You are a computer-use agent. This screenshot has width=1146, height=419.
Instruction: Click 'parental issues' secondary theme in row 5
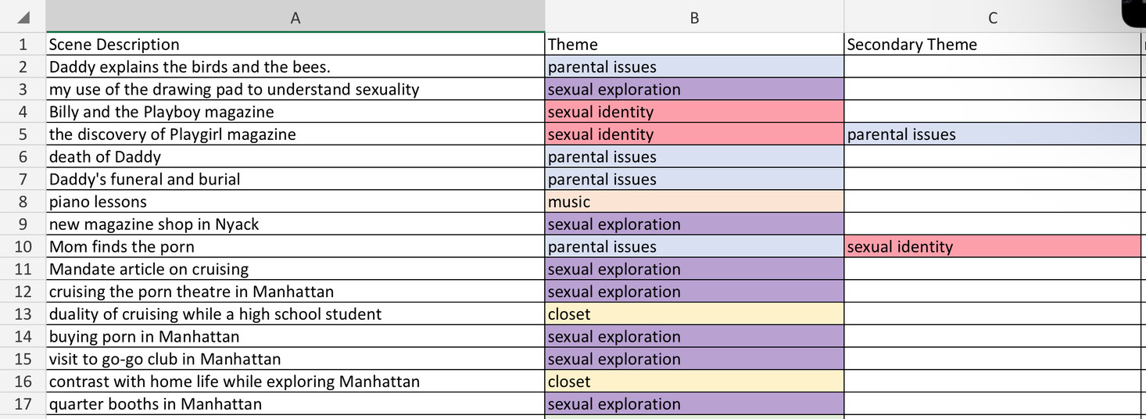tap(993, 134)
